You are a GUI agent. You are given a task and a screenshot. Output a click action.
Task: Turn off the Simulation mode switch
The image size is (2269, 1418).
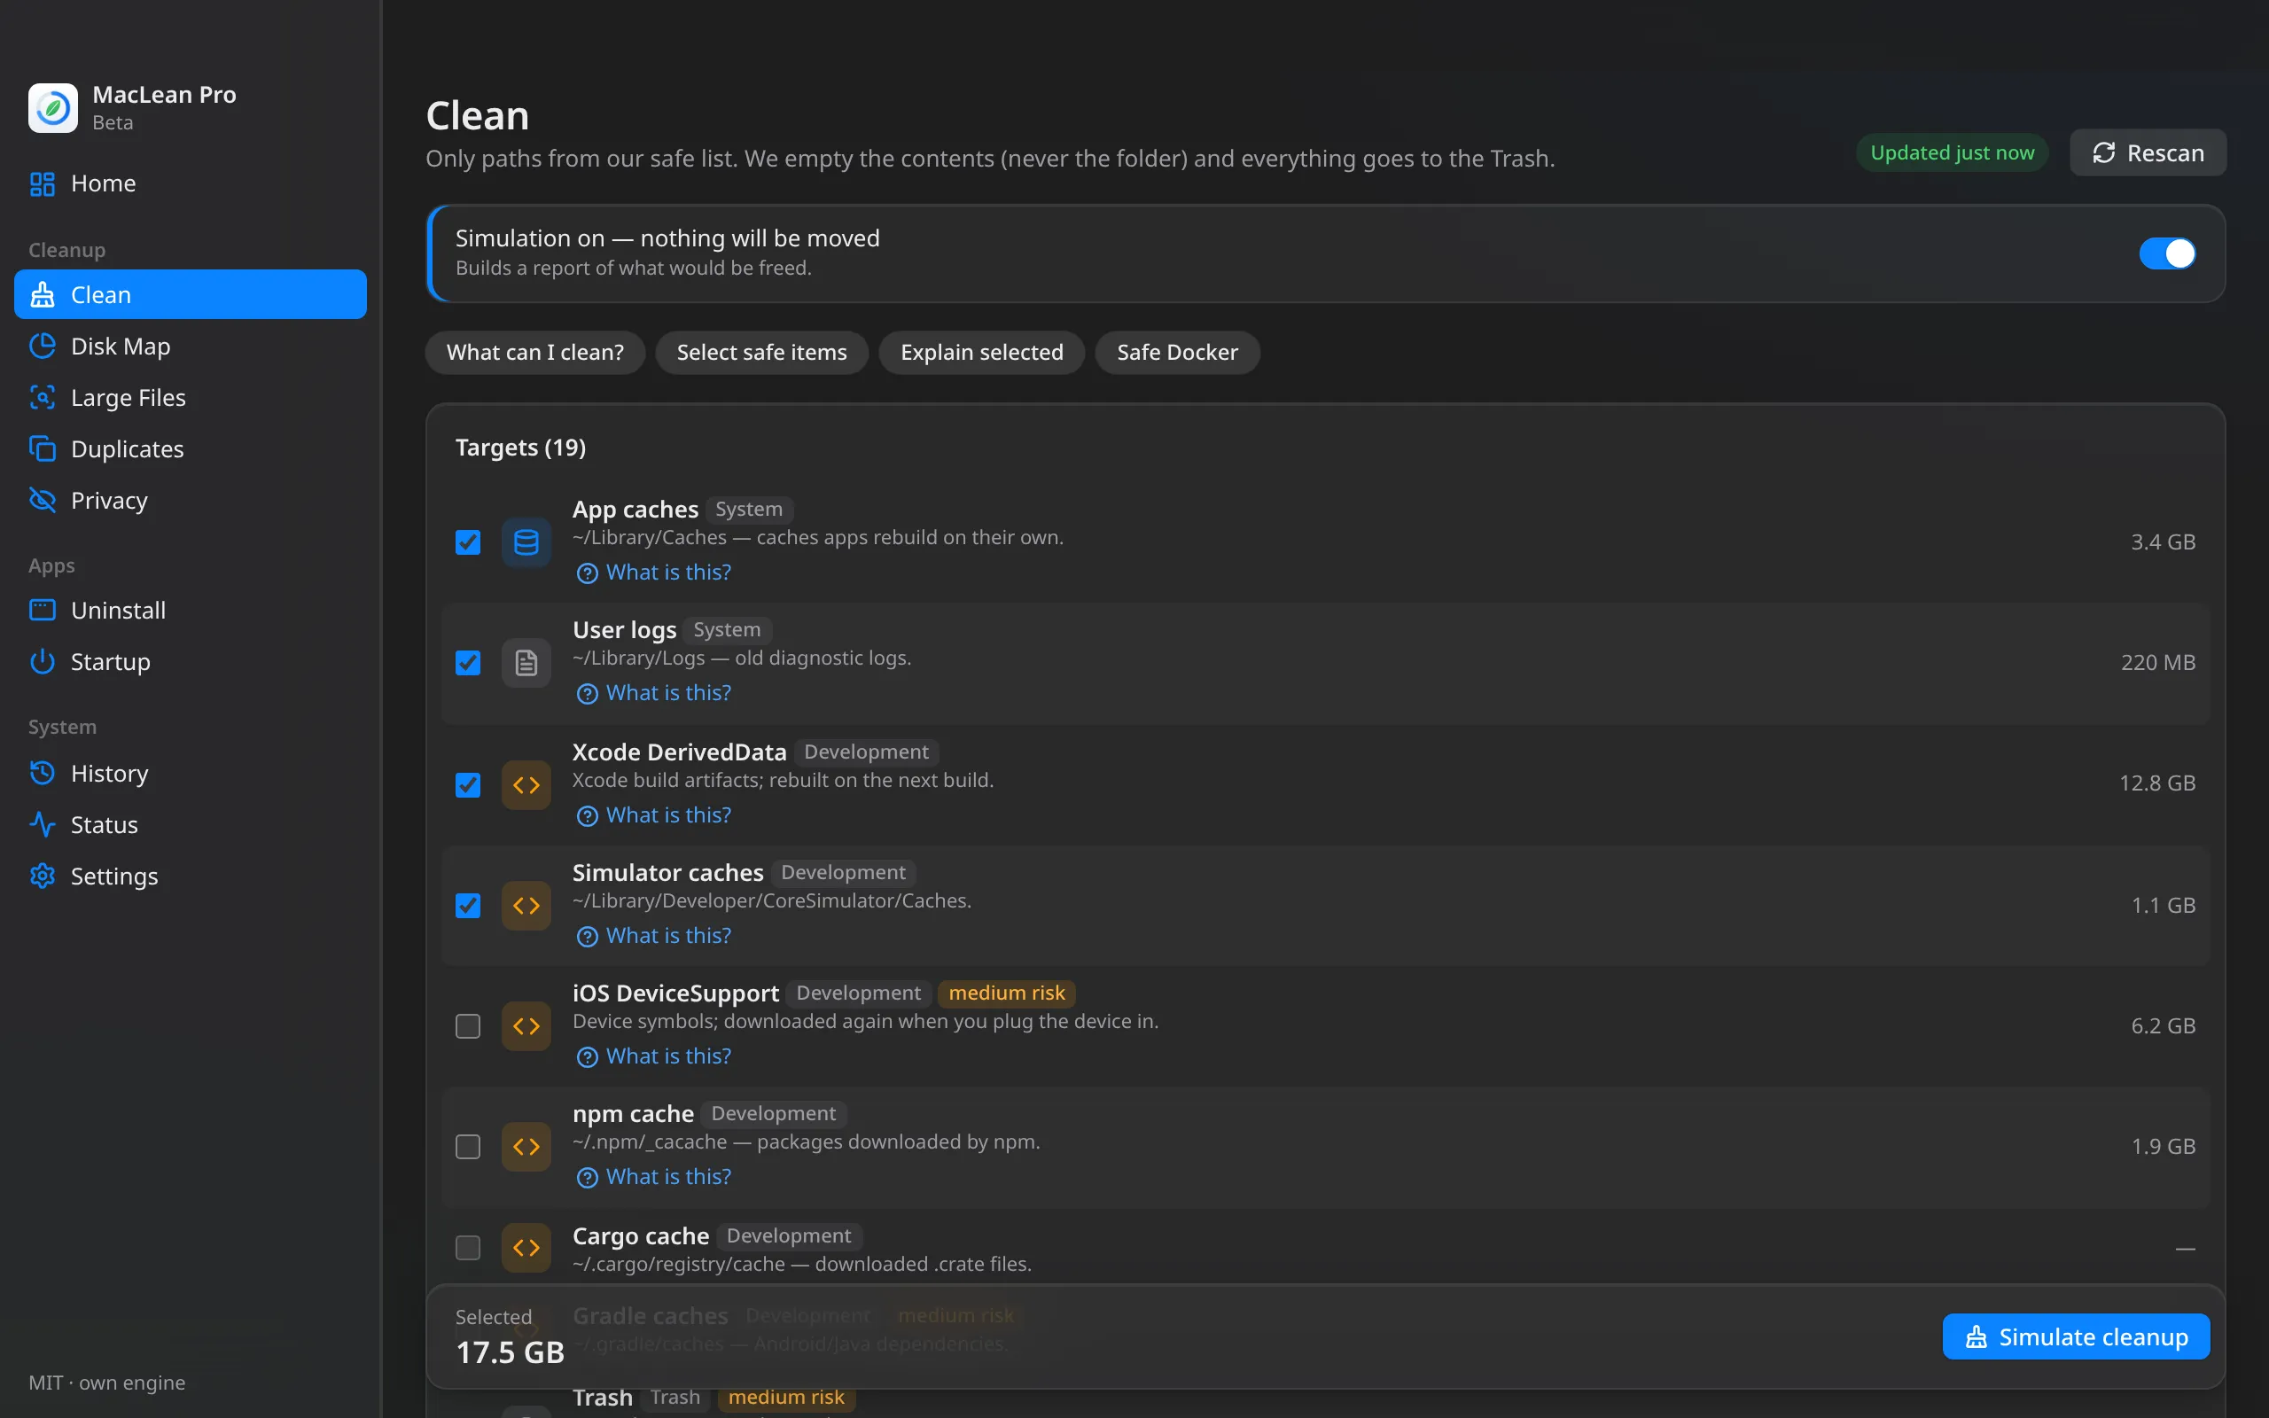(2167, 253)
